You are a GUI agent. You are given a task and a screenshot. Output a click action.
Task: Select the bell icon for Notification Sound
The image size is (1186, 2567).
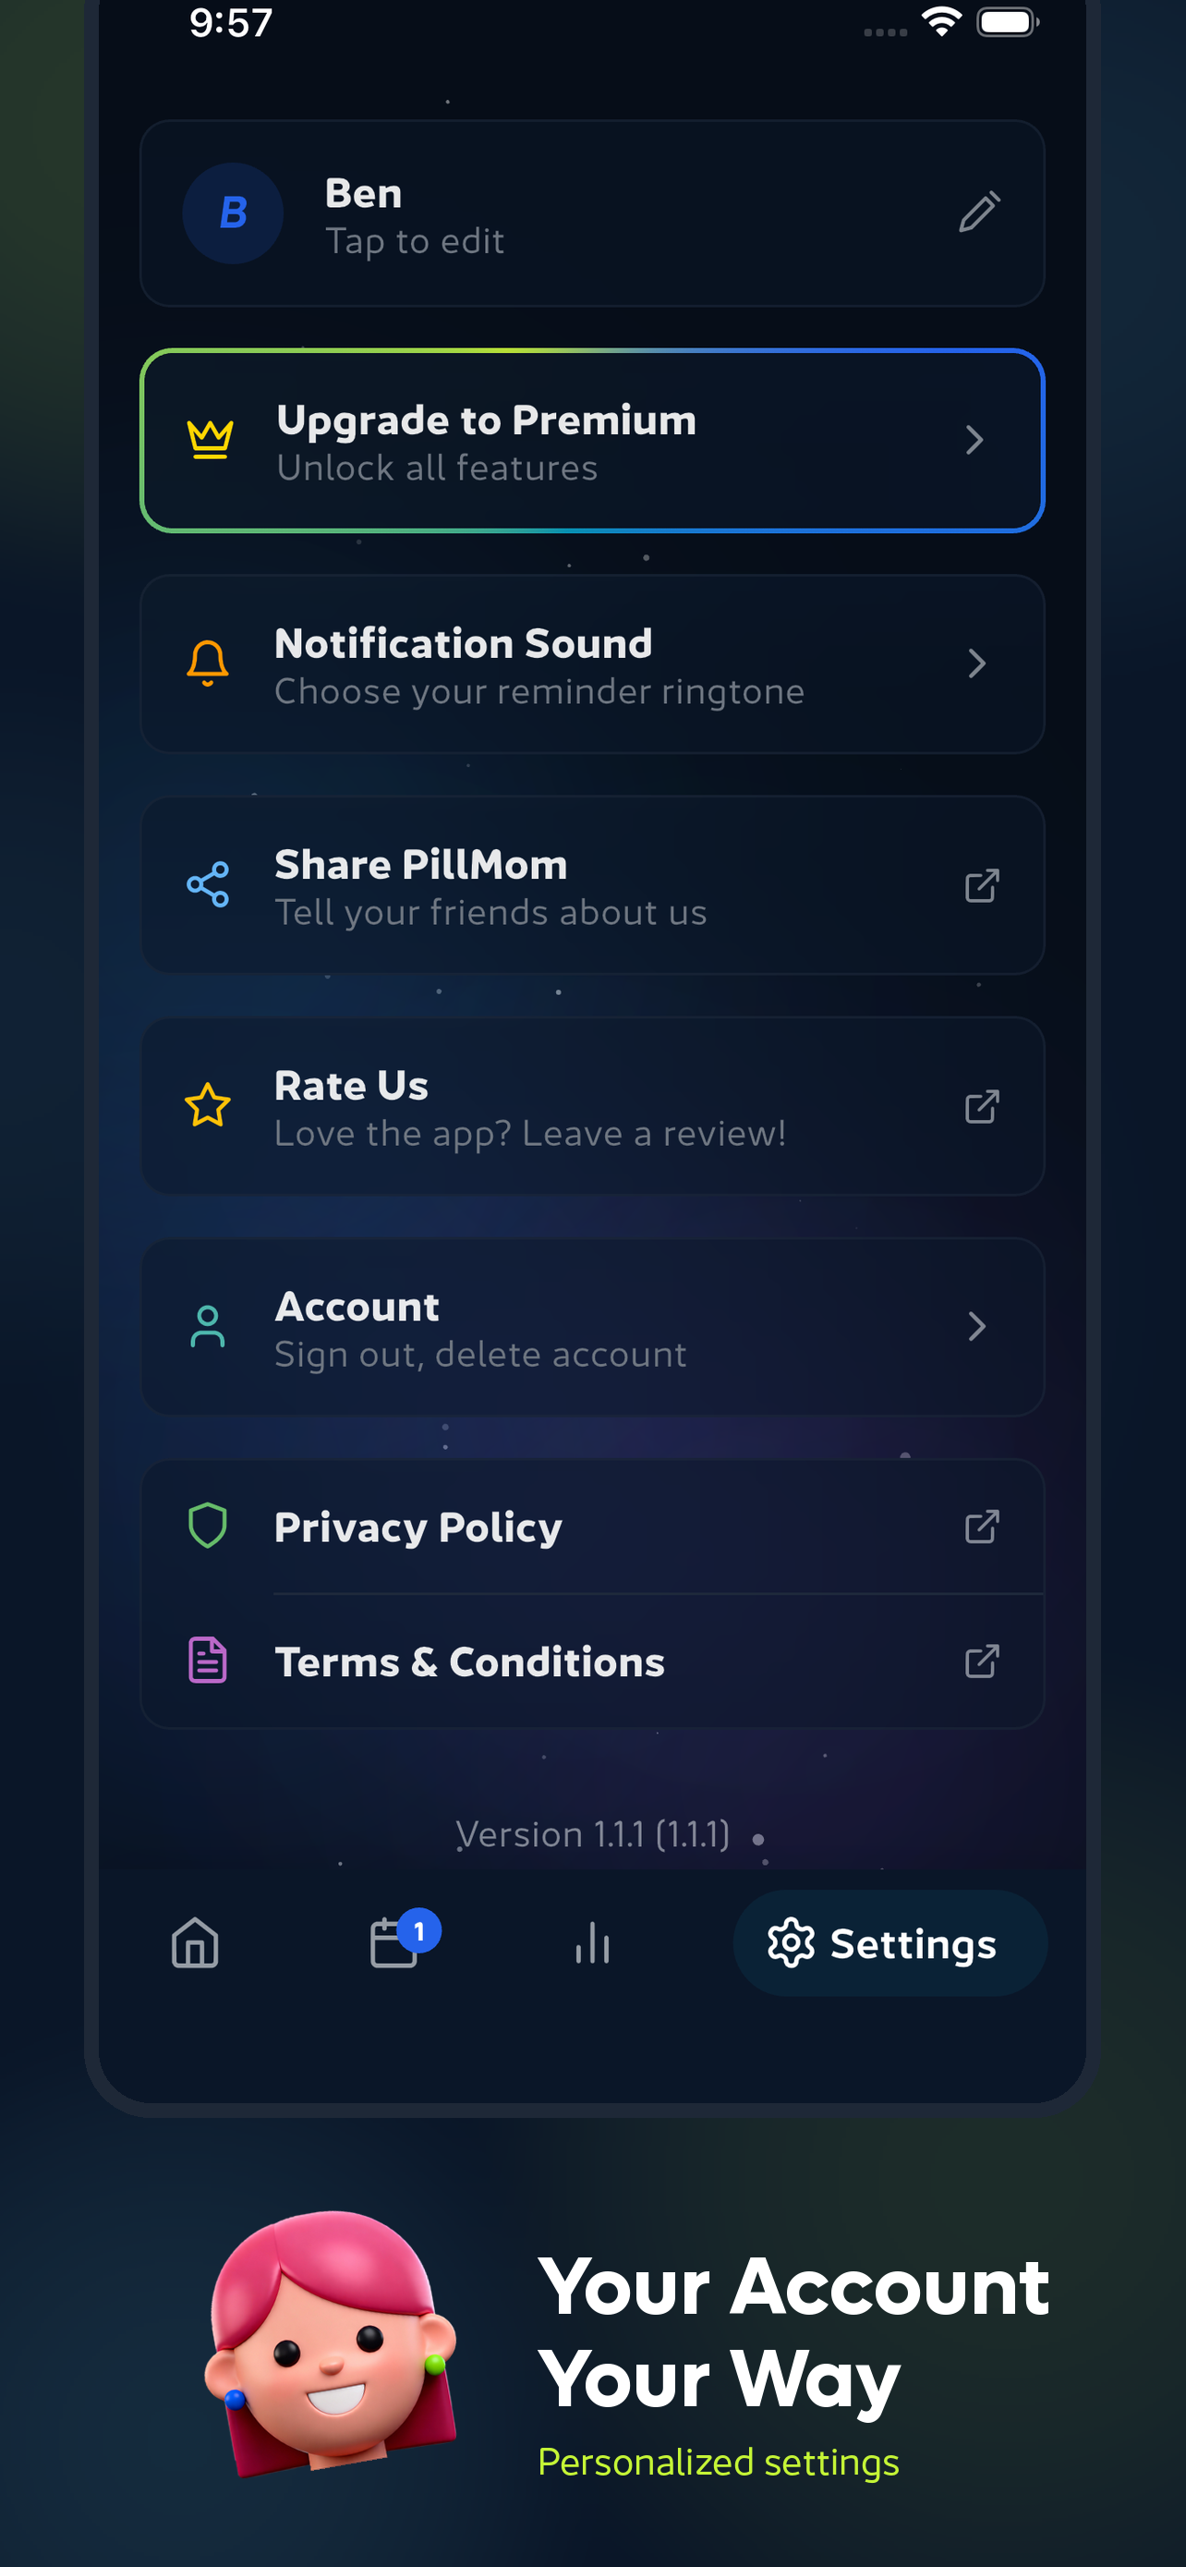207,663
